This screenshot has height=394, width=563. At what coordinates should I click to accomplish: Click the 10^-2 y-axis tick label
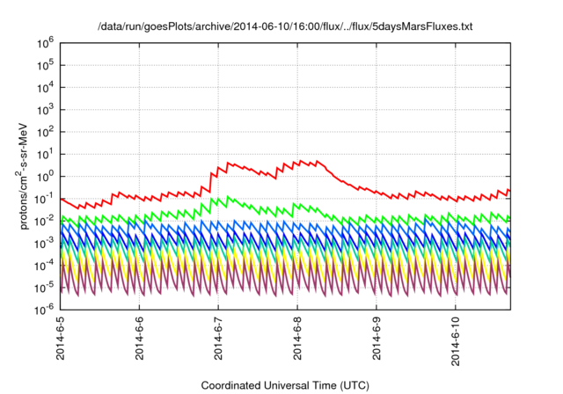tap(45, 221)
